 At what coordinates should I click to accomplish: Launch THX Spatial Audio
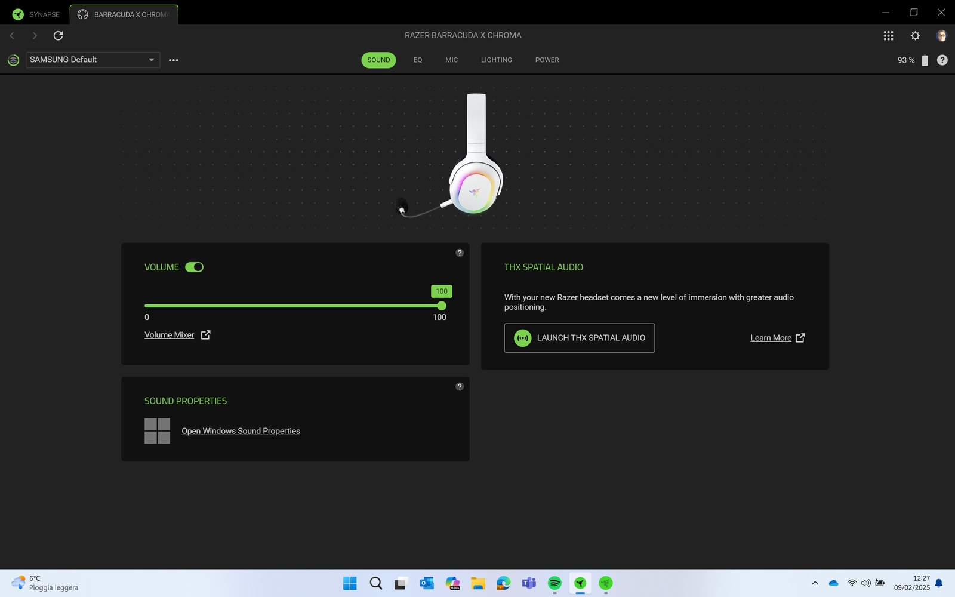579,338
